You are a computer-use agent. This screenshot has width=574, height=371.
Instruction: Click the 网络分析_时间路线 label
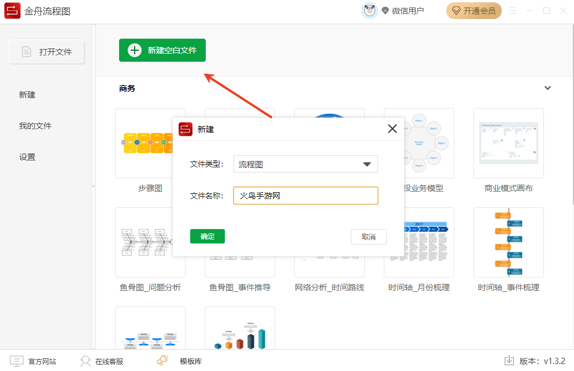pyautogui.click(x=329, y=287)
